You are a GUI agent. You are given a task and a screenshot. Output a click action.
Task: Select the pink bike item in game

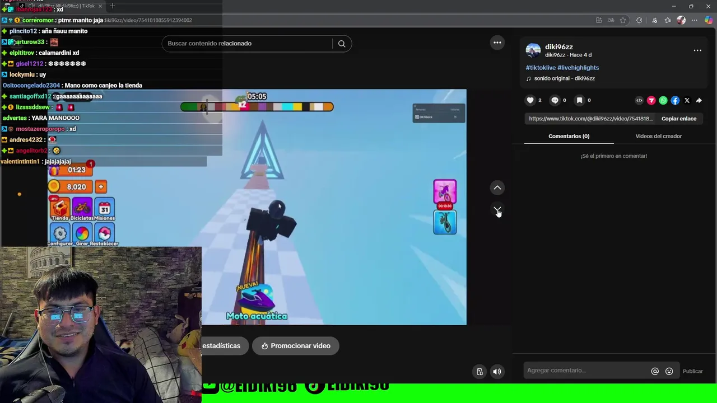coord(445,192)
